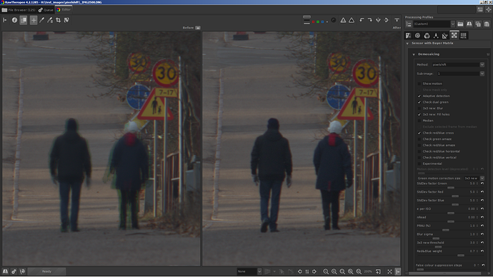Enable Check green amaze checkbox

(x=419, y=139)
